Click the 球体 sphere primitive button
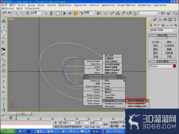The width and height of the screenshot is (179, 134). click(x=156, y=46)
